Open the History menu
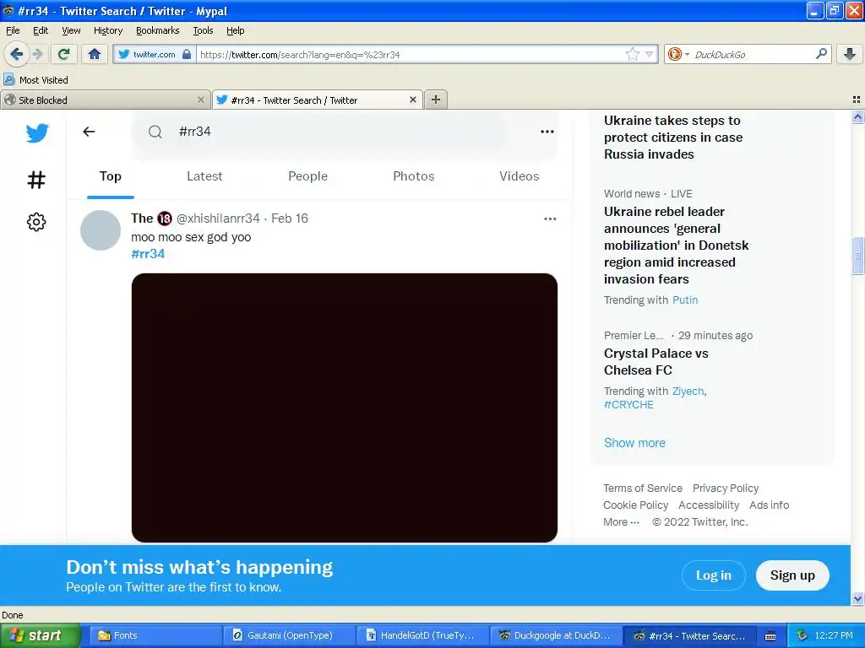This screenshot has width=865, height=648. point(107,30)
